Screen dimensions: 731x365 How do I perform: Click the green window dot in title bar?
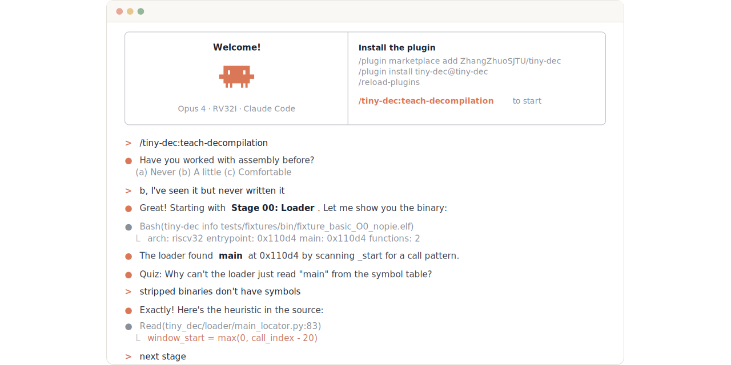pos(140,11)
